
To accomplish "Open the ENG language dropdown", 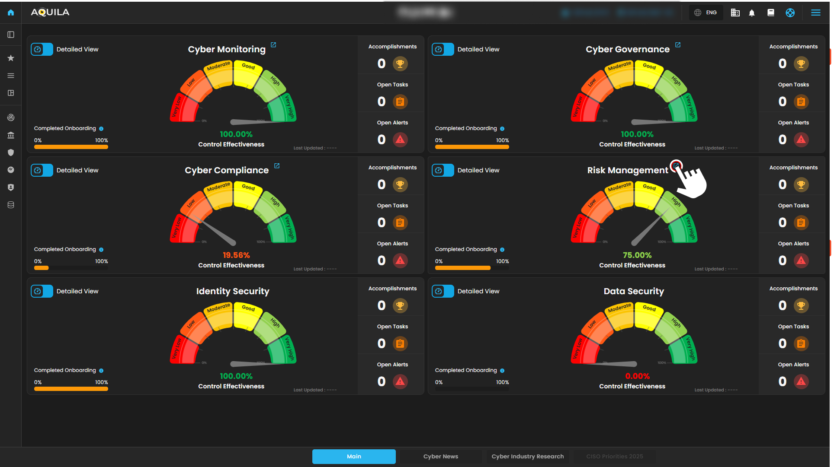I will pos(706,13).
